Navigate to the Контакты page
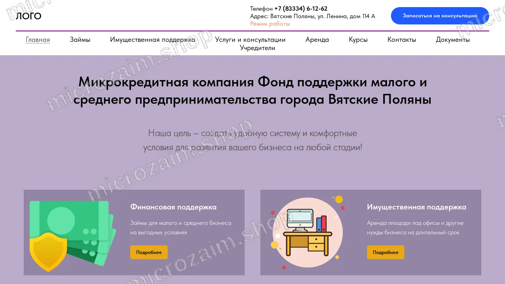505x284 pixels. click(x=402, y=39)
